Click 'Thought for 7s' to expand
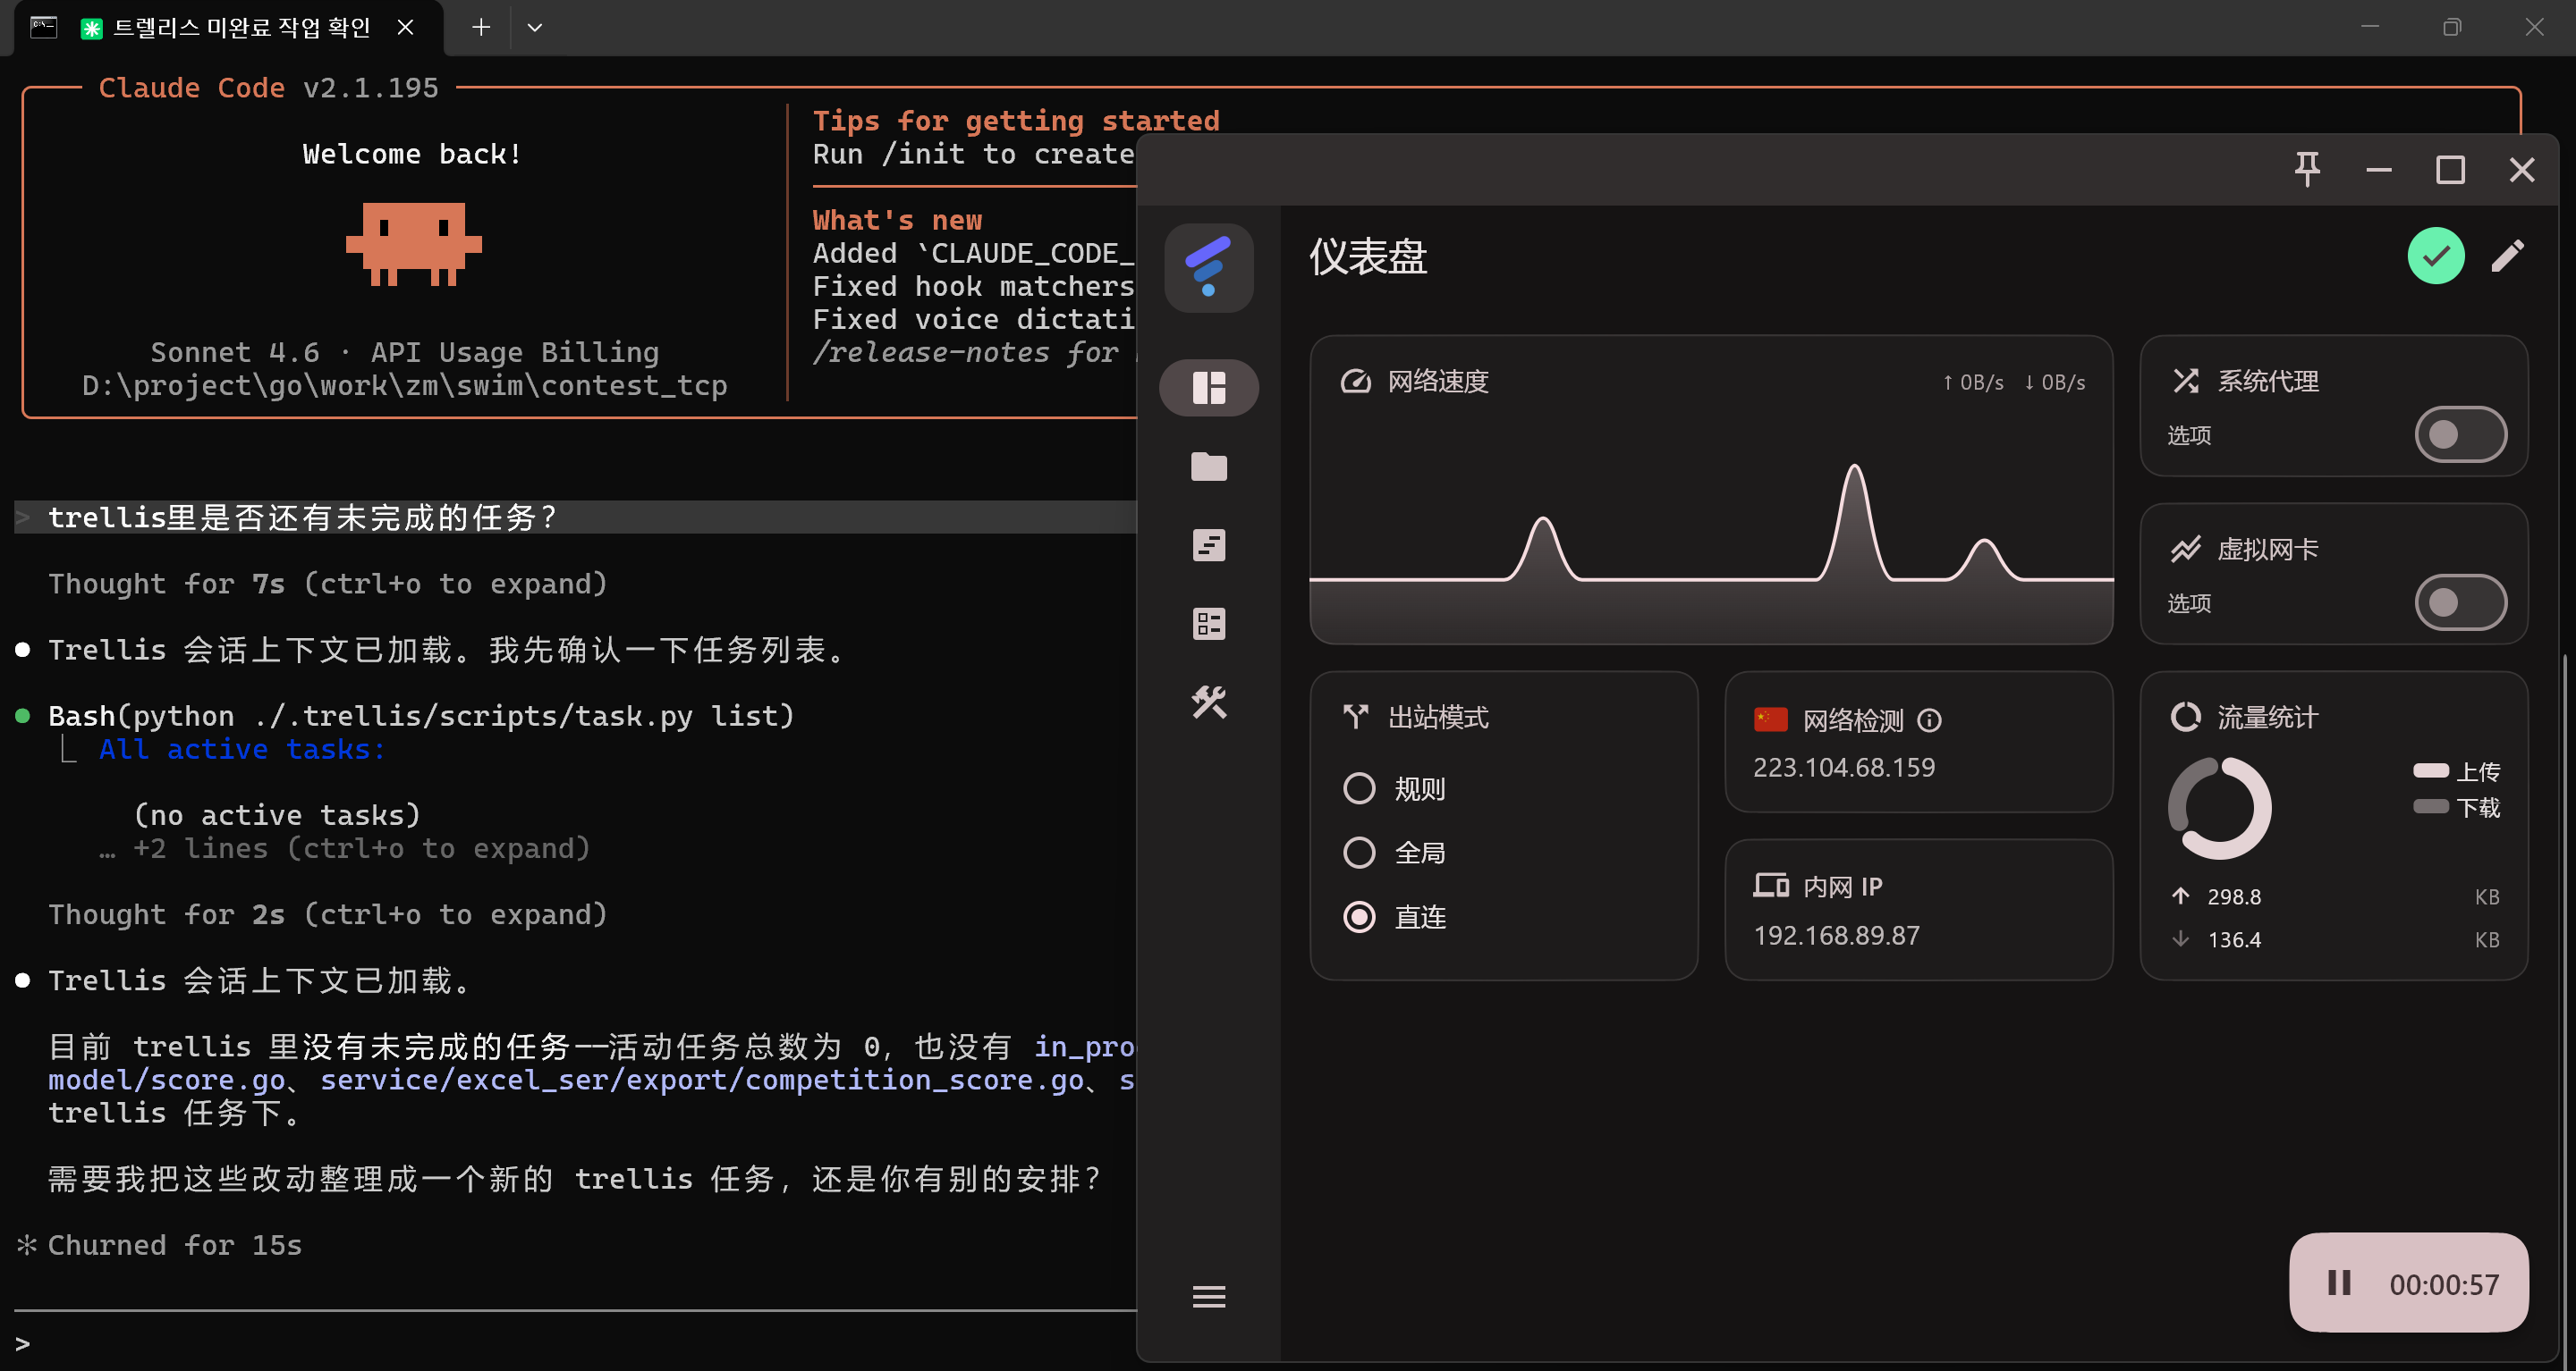Viewport: 2576px width, 1371px height. [x=327, y=584]
